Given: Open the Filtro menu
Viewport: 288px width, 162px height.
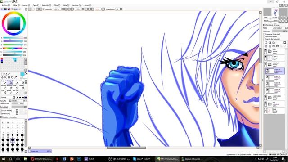Looking at the screenshot, I should click(x=57, y=5).
